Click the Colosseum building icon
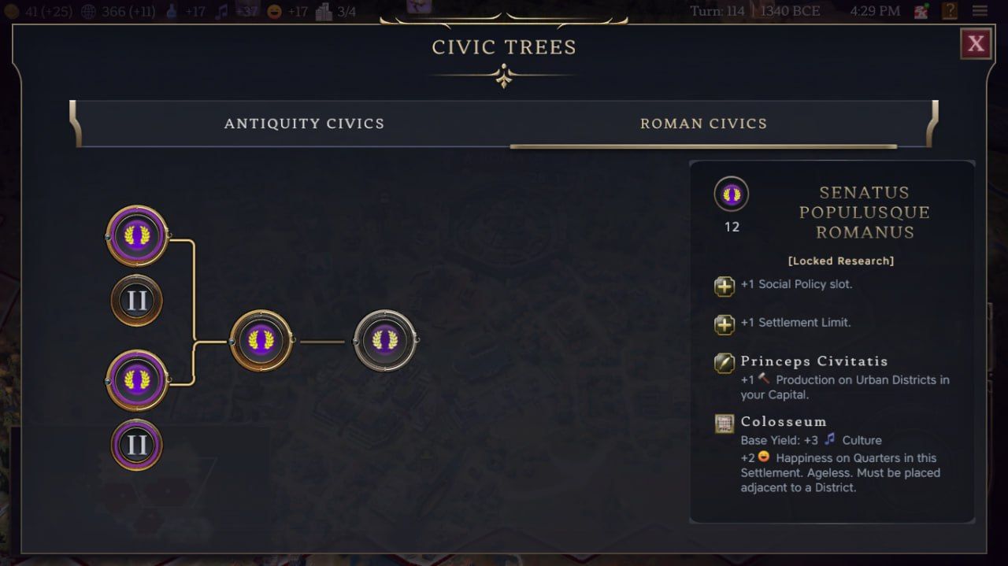The width and height of the screenshot is (1008, 566). [724, 424]
